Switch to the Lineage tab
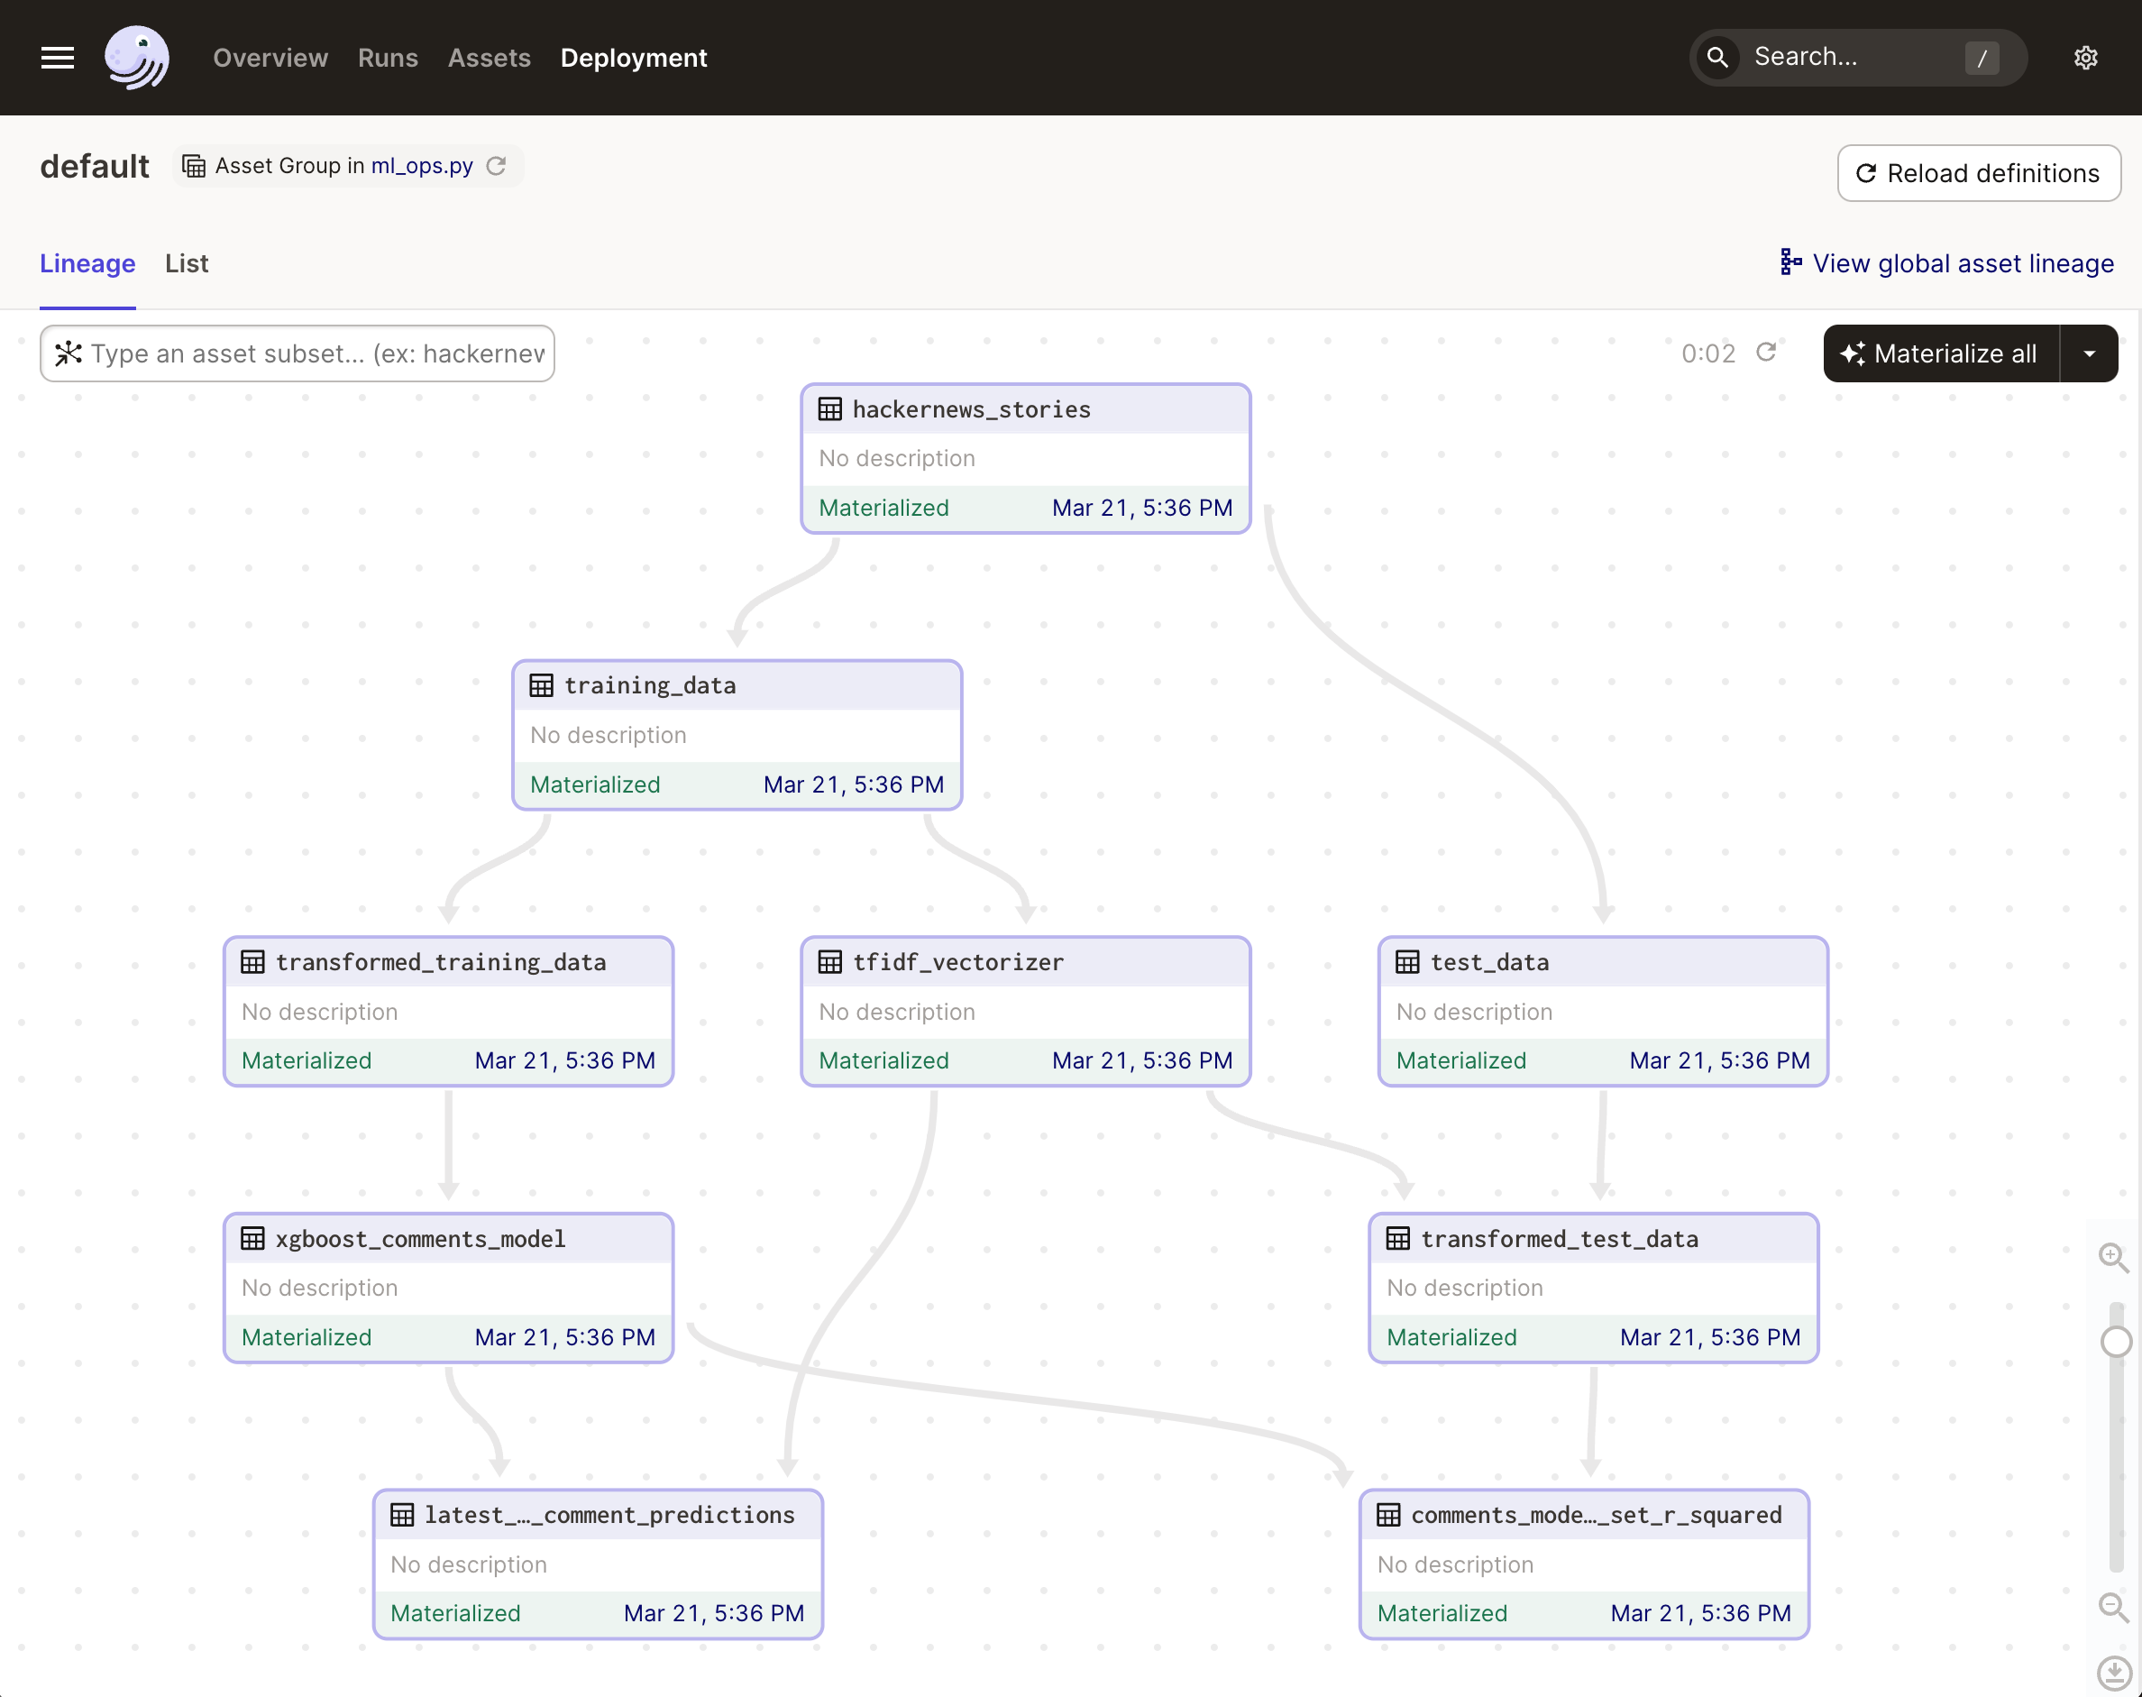 [x=87, y=262]
